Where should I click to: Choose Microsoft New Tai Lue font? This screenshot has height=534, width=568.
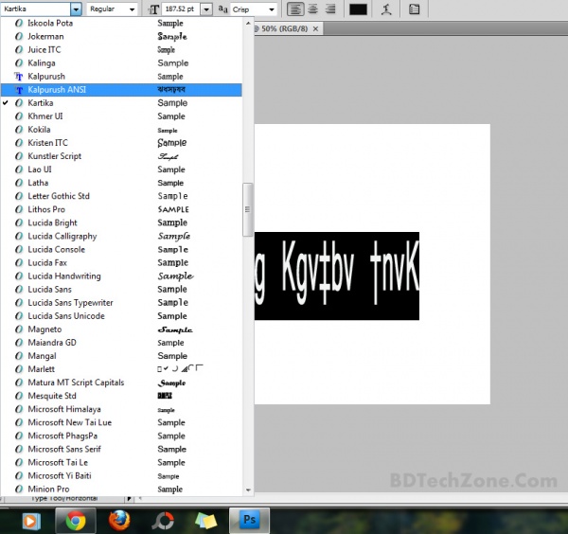(121, 422)
